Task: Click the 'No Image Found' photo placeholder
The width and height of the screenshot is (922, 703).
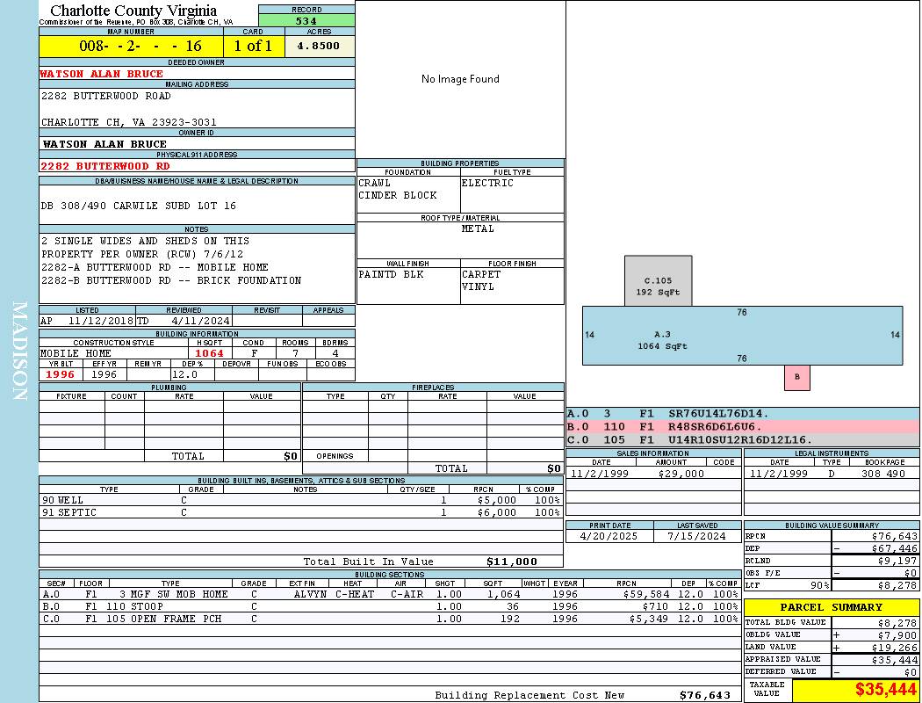Action: tap(460, 79)
